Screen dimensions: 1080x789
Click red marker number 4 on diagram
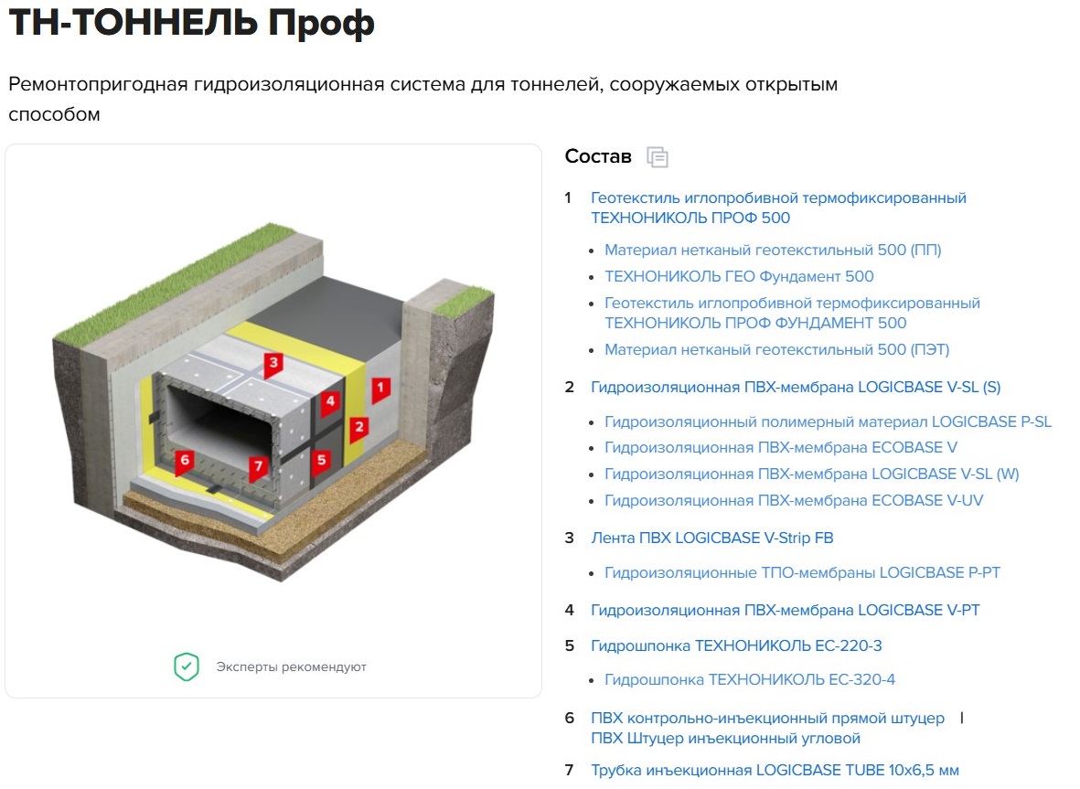click(330, 401)
